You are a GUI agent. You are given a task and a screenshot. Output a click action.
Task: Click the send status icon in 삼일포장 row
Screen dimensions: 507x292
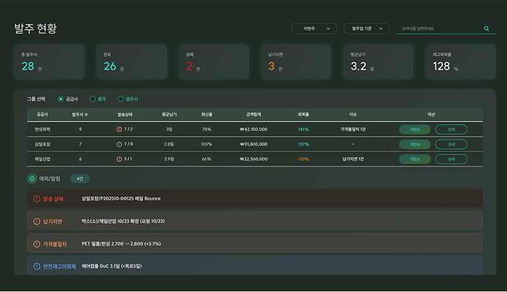(x=119, y=144)
